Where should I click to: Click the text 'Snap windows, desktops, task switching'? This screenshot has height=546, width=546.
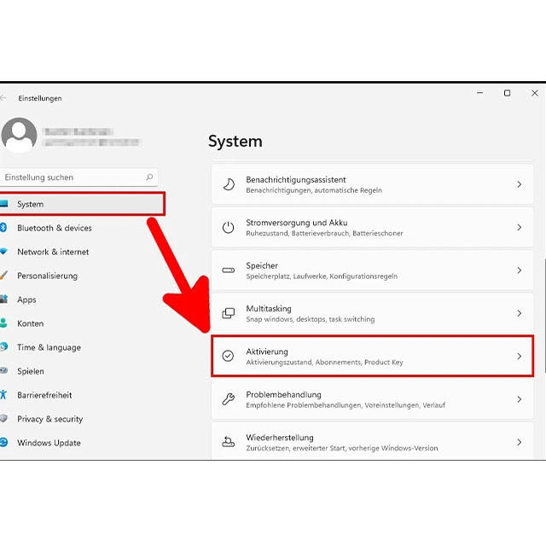[311, 319]
